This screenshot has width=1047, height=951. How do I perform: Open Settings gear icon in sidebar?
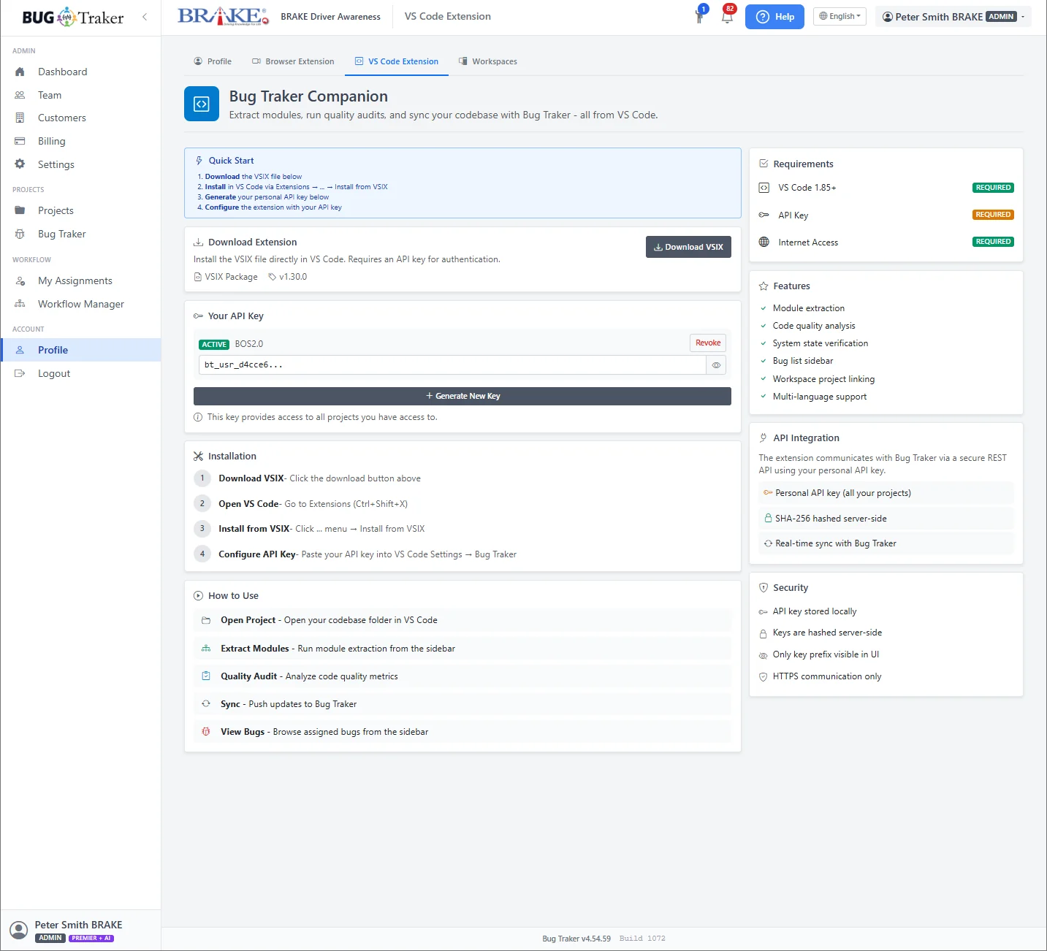click(x=20, y=164)
